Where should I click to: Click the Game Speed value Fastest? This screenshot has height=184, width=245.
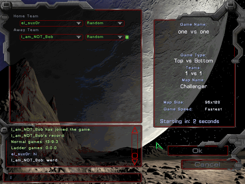tap(213, 109)
